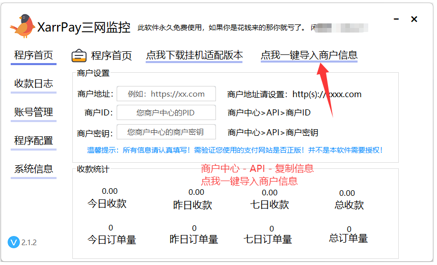Click the 昨日收款 amount statistic

click(196, 192)
